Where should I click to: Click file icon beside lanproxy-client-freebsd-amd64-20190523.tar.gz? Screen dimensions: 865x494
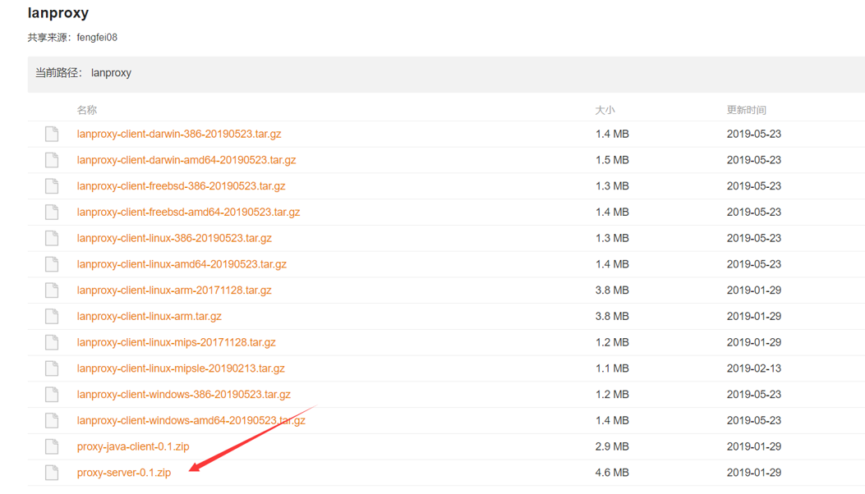[x=52, y=212]
